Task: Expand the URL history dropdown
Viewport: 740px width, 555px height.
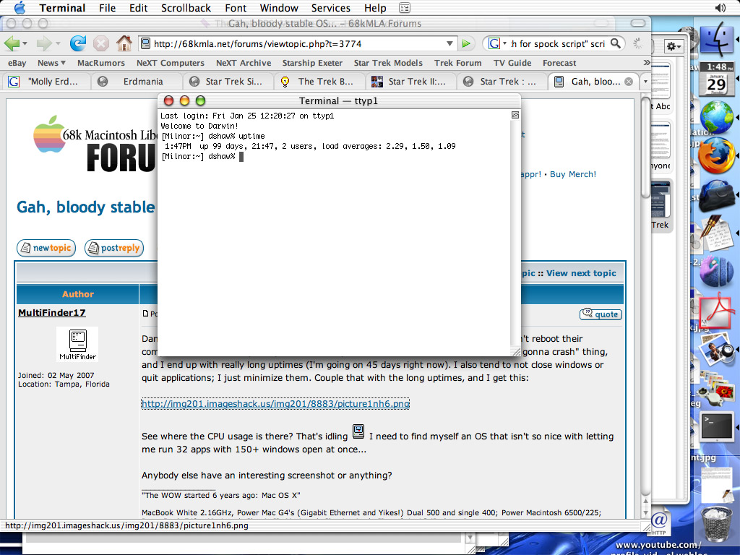Action: [x=449, y=44]
